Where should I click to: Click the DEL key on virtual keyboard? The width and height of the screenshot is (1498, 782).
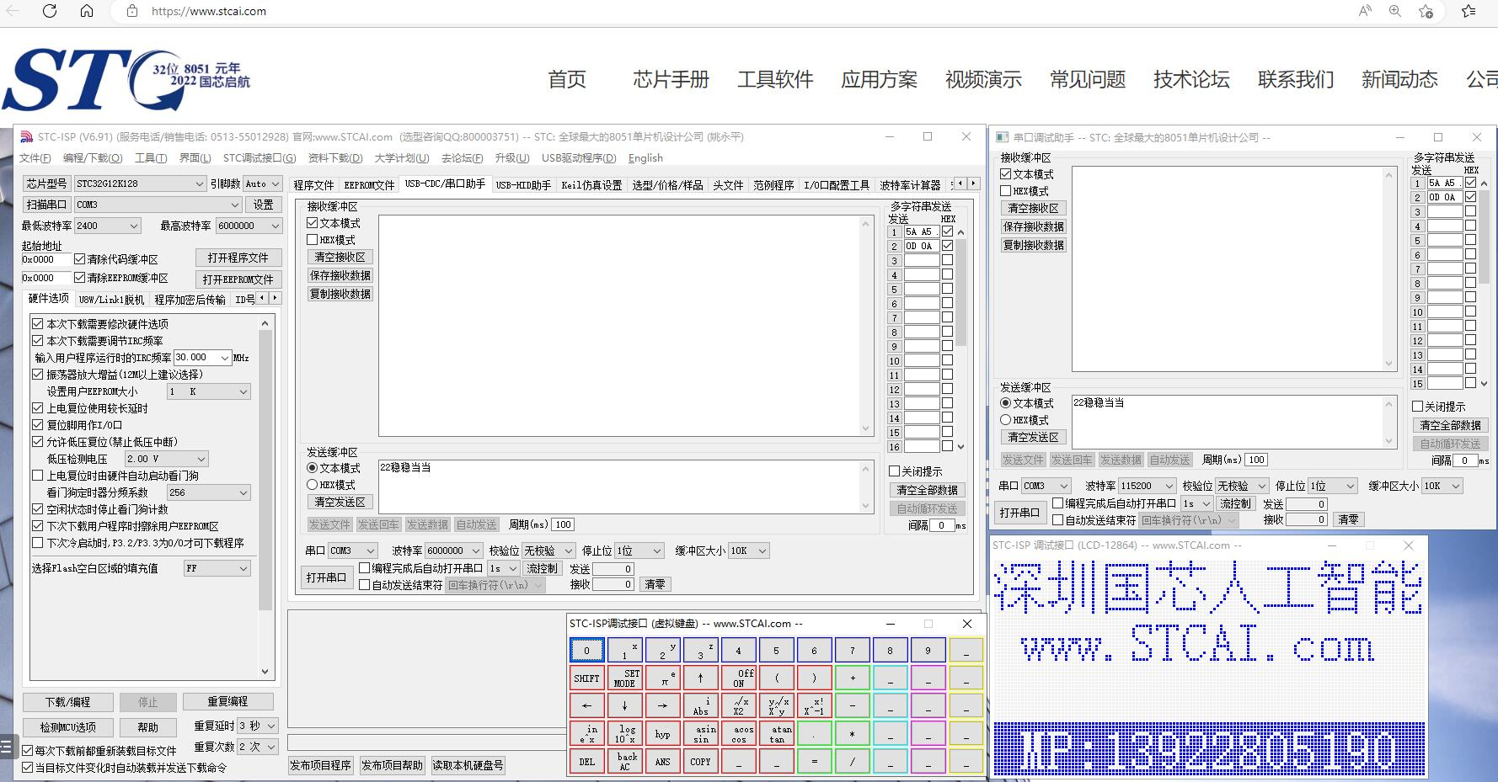pyautogui.click(x=586, y=761)
